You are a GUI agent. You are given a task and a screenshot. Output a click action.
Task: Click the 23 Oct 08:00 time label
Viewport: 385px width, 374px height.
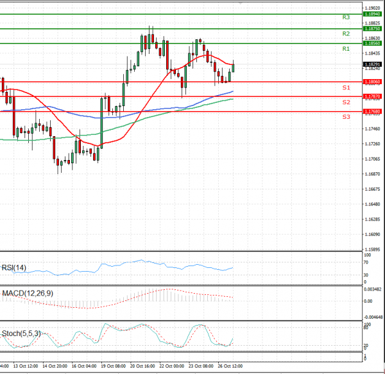click(x=201, y=366)
